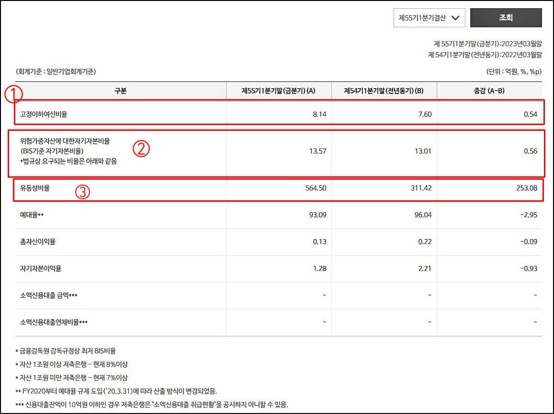Click the 자산 1조원 미만 저축은행 footnote
Screen dimensions: 554x414
pos(71,378)
